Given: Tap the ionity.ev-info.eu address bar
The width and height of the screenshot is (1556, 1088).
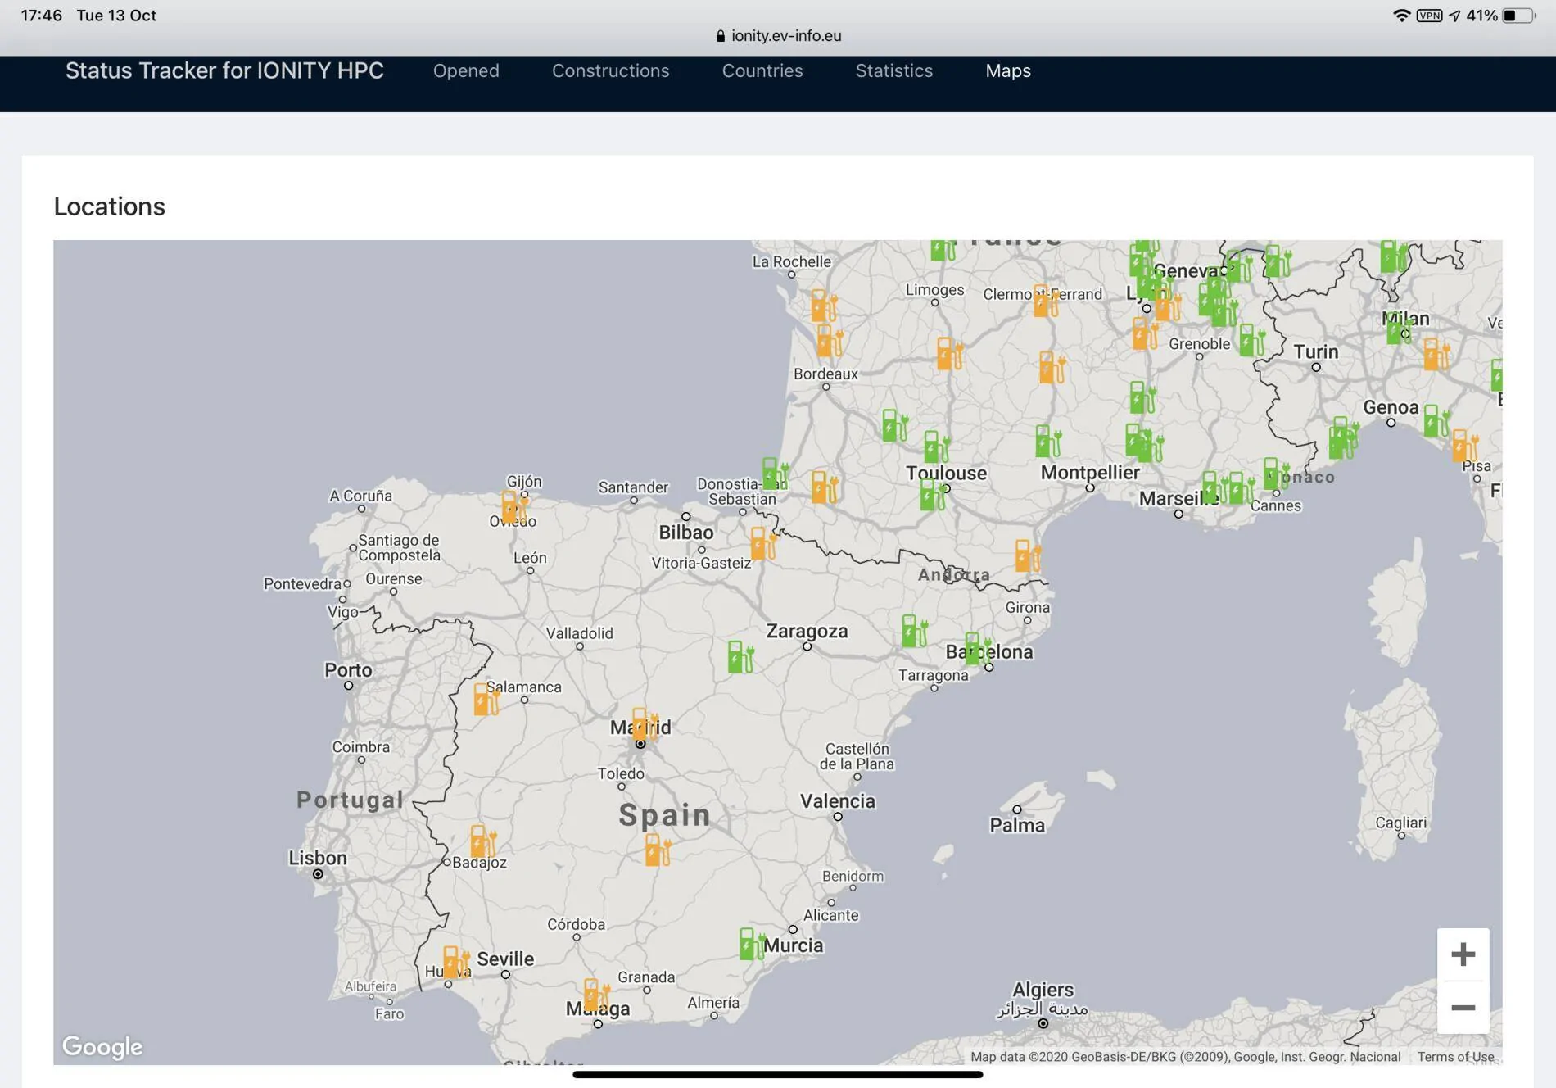Looking at the screenshot, I should (x=778, y=36).
